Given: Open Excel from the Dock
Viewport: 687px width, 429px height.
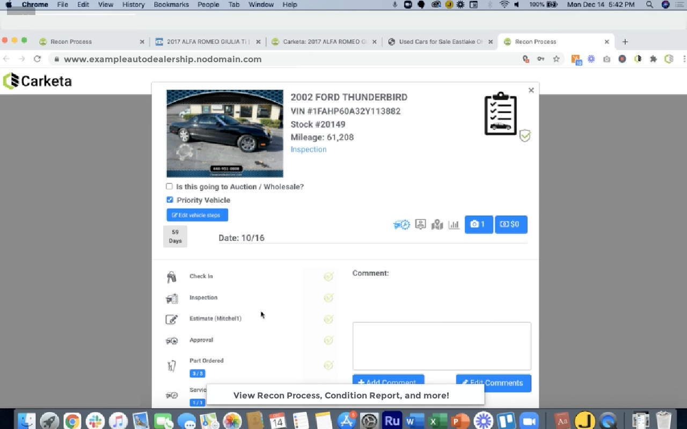Looking at the screenshot, I should click(x=437, y=420).
